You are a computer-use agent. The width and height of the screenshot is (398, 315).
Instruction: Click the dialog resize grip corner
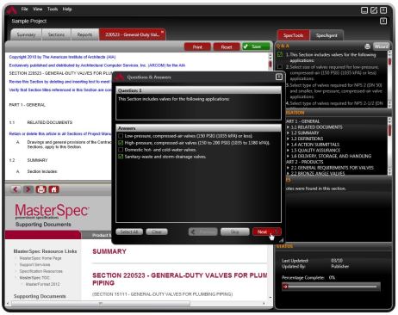(281, 240)
